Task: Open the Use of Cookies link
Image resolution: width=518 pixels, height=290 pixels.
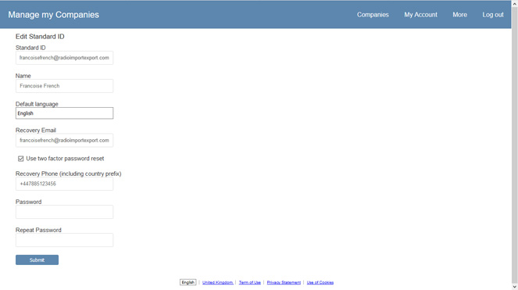Action: tap(320, 282)
